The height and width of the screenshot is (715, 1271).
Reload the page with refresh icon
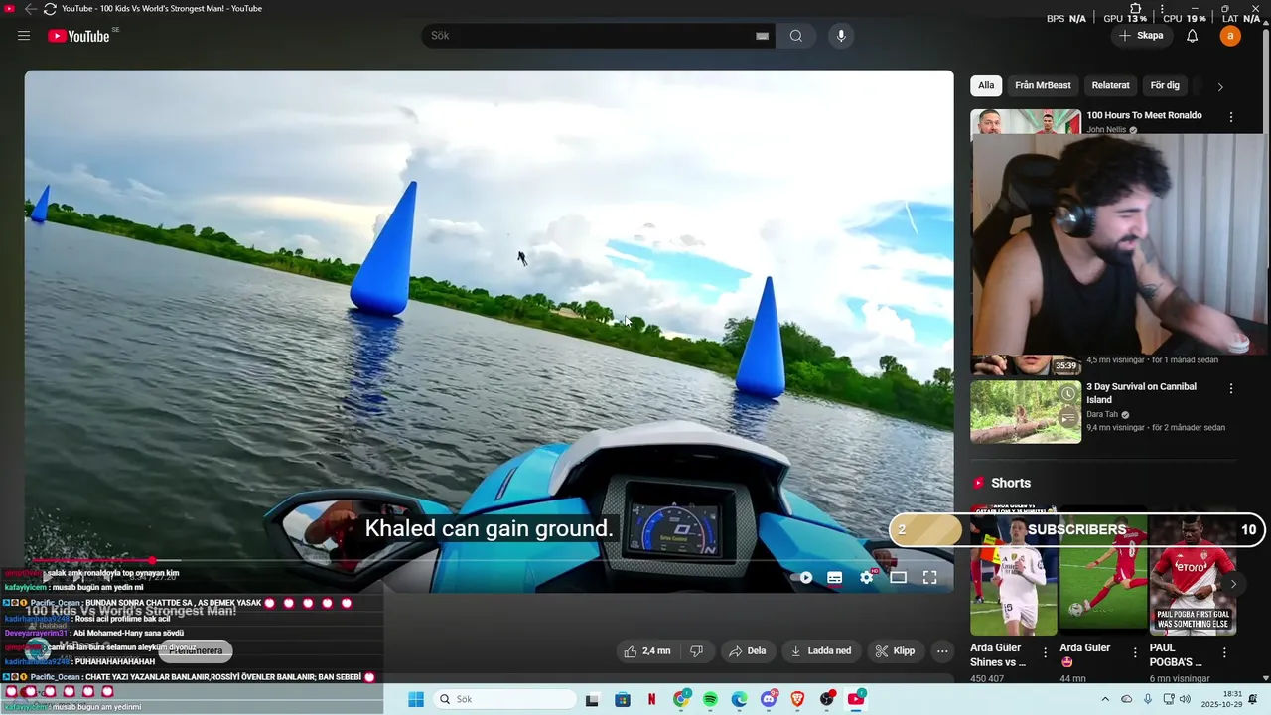click(x=50, y=8)
